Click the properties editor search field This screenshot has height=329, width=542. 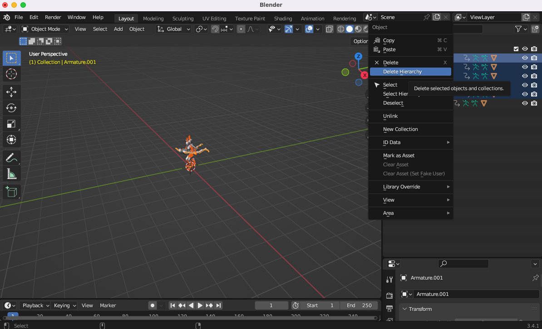[x=463, y=264]
